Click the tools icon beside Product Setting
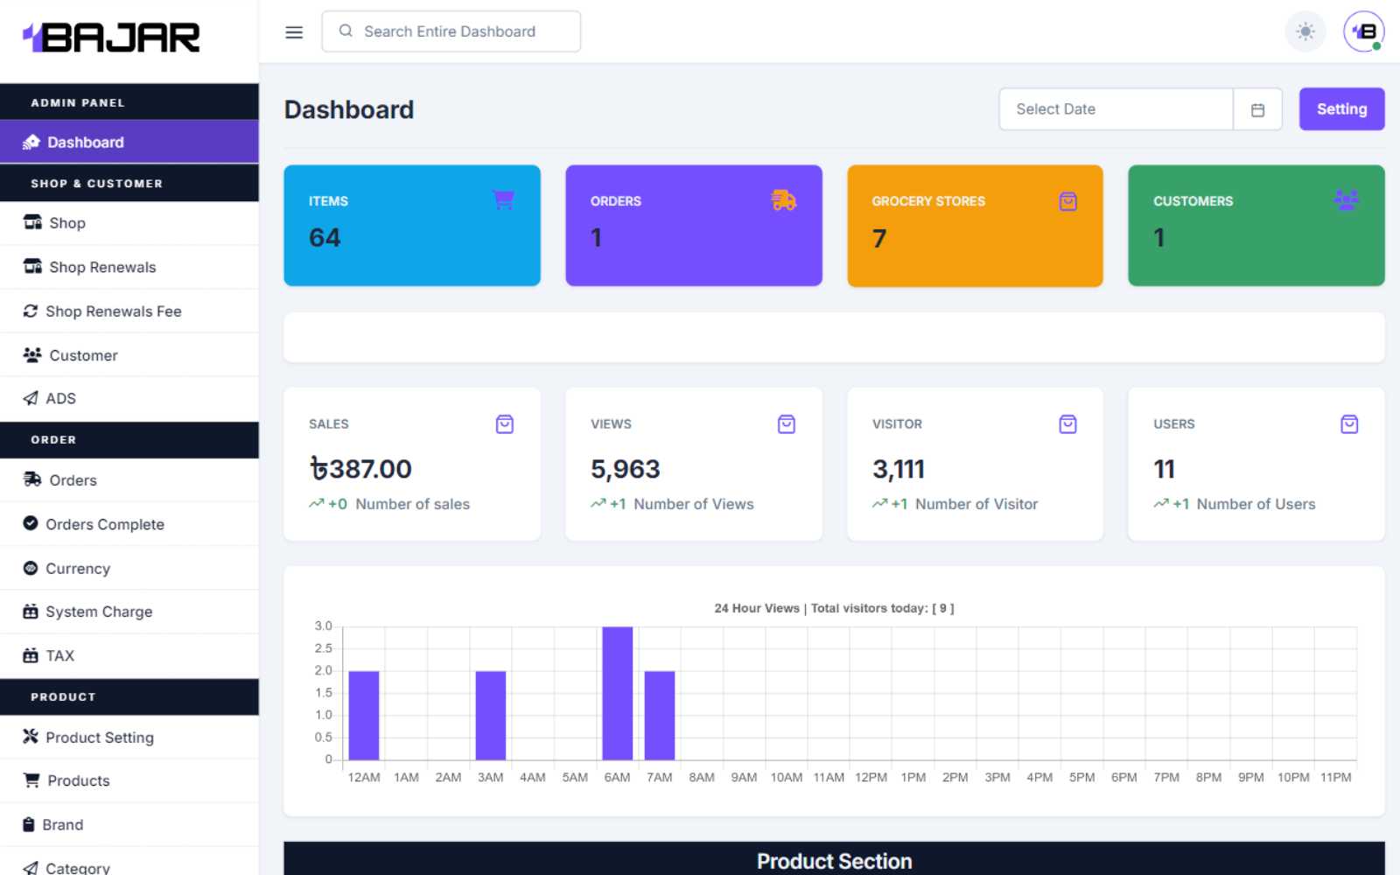1400x875 pixels. (31, 736)
